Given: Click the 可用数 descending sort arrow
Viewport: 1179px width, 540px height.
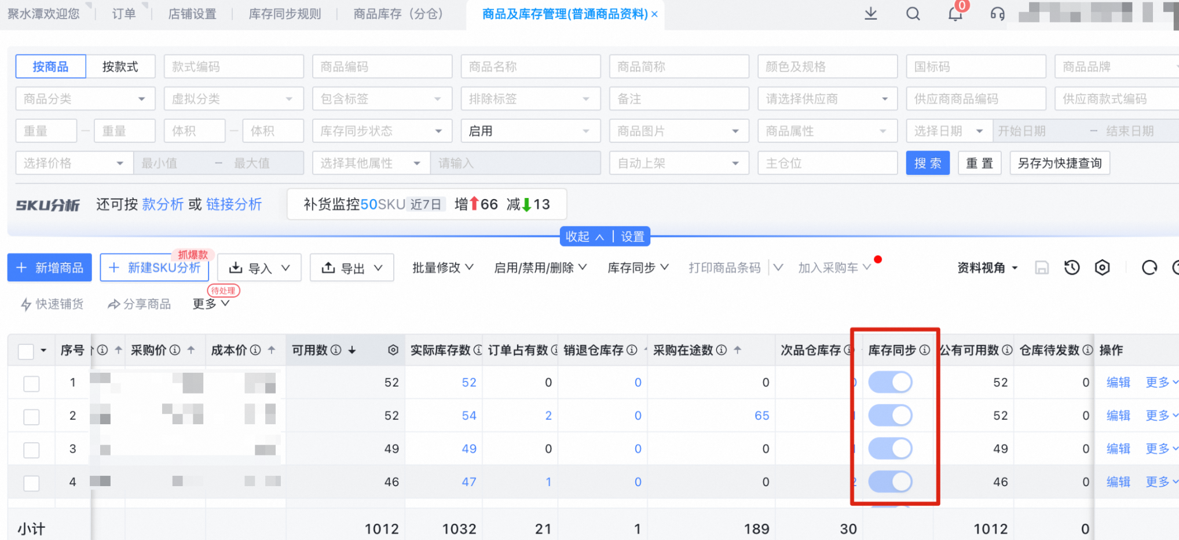Looking at the screenshot, I should (351, 350).
